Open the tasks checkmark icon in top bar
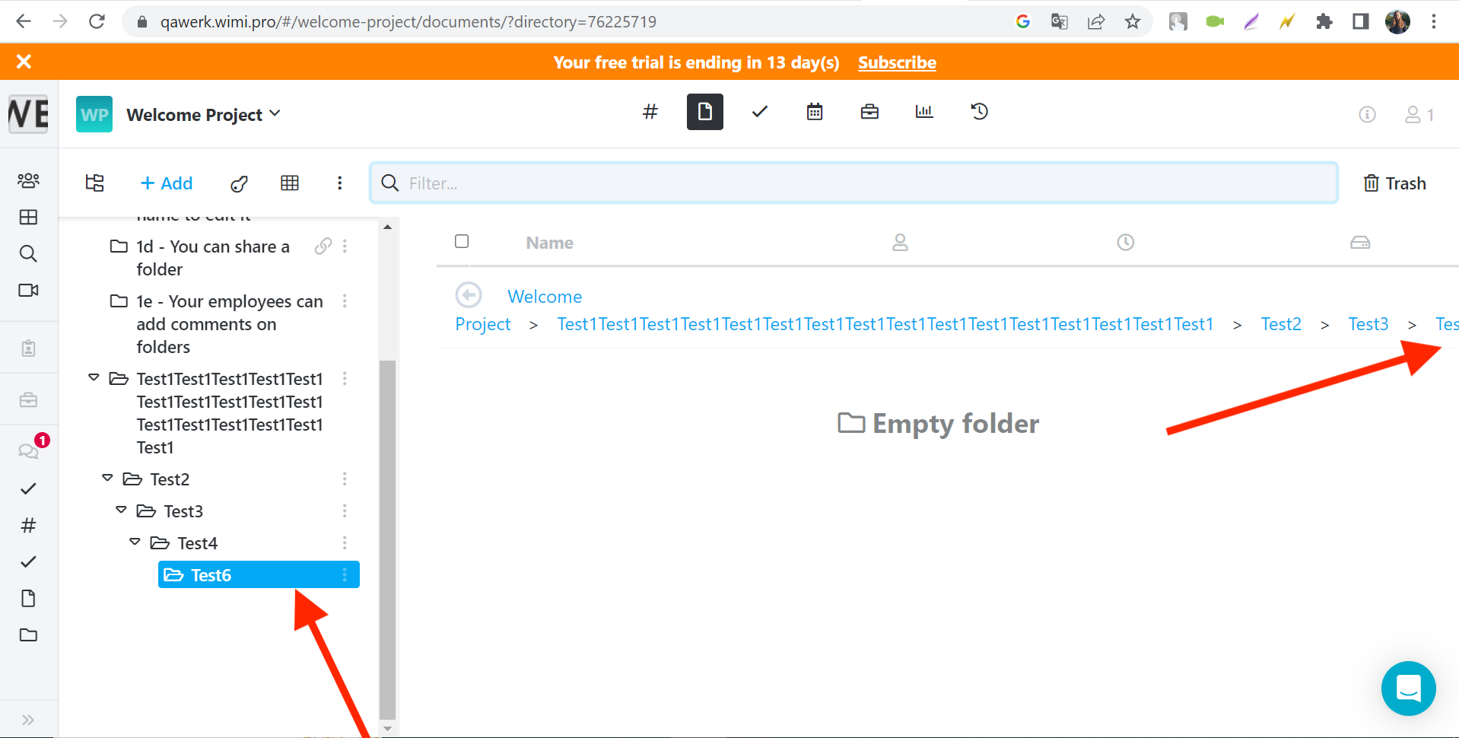1459x738 pixels. coord(760,112)
